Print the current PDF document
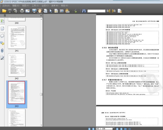 pyautogui.click(x=22, y=11)
